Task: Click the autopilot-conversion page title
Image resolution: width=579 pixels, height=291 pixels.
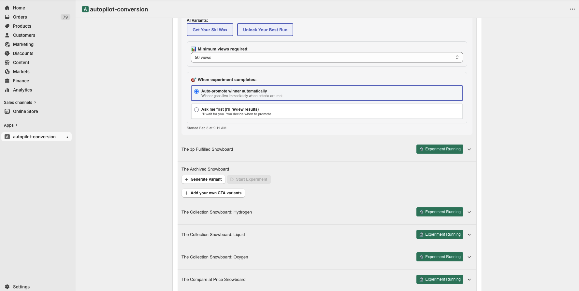Action: pos(119,9)
